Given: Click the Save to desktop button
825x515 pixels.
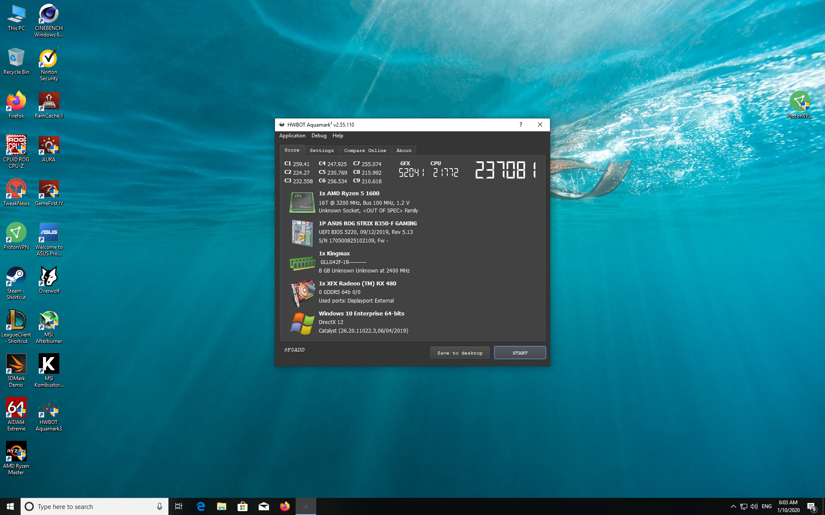Looking at the screenshot, I should (x=460, y=353).
